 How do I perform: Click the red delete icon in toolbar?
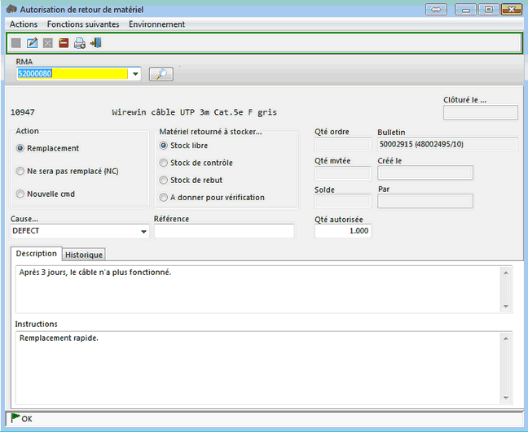64,43
